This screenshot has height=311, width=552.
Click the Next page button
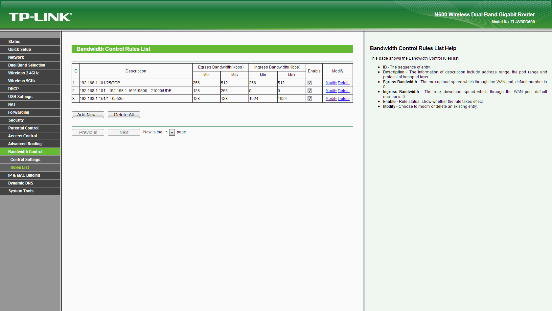click(x=124, y=132)
